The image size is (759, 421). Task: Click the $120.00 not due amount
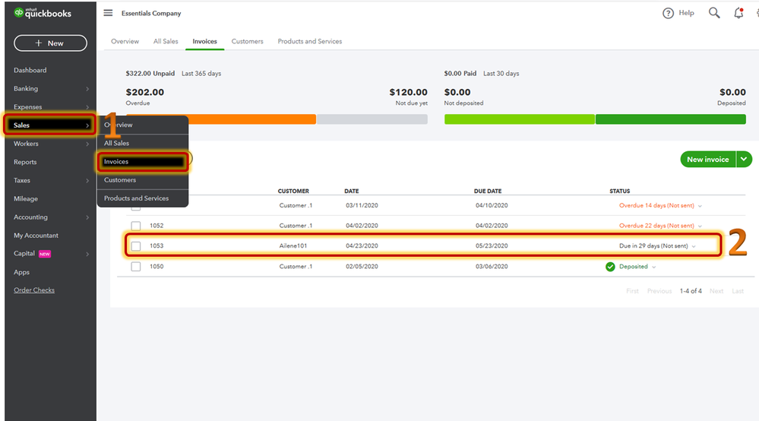pos(408,92)
